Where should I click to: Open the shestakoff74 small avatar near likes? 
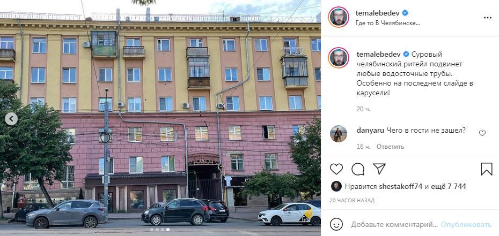point(336,186)
